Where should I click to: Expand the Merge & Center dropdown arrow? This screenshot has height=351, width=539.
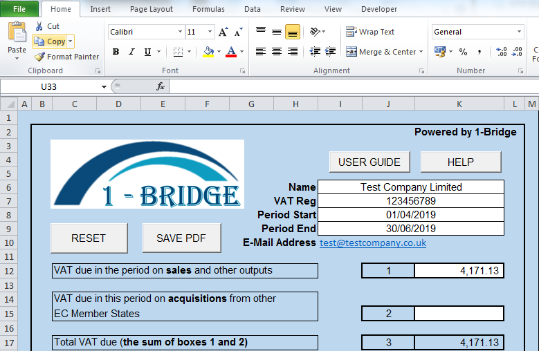pyautogui.click(x=421, y=52)
